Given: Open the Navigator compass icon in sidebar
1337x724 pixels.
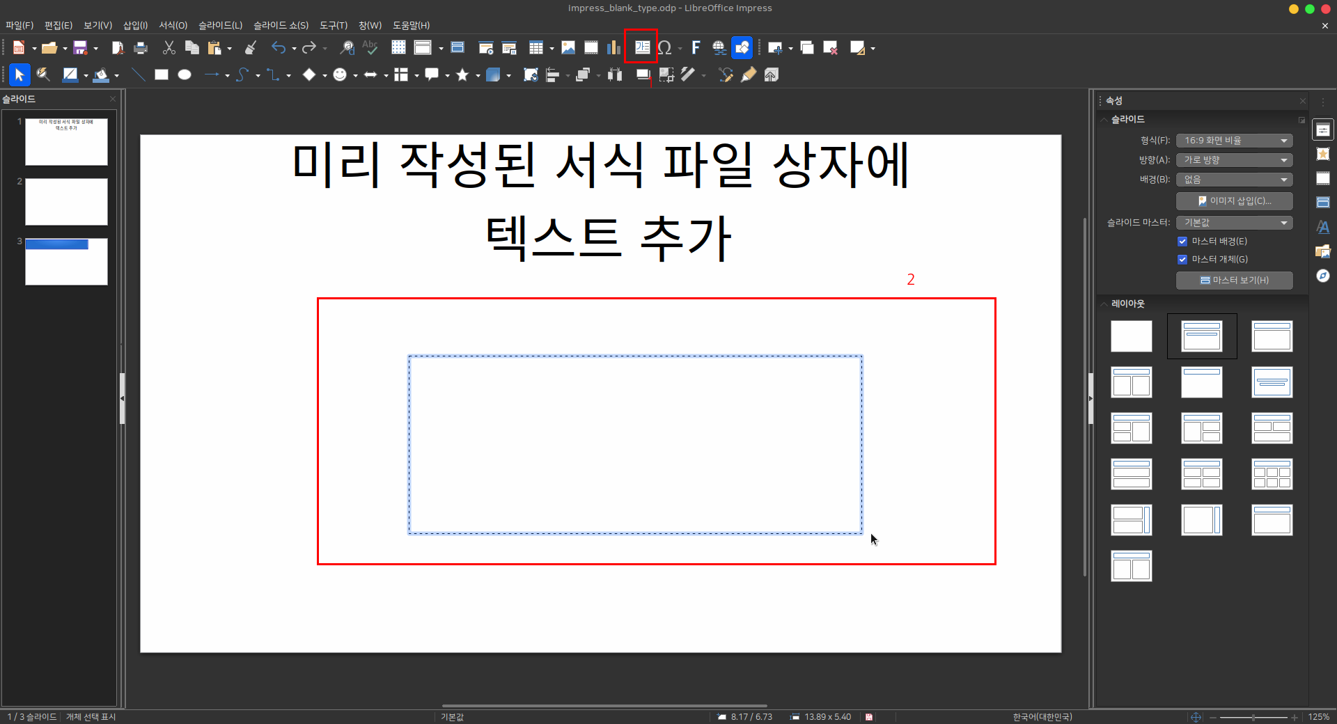Looking at the screenshot, I should pyautogui.click(x=1322, y=276).
